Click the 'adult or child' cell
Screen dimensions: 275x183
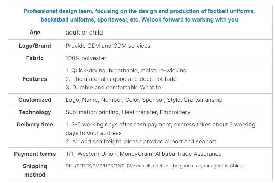coord(84,33)
